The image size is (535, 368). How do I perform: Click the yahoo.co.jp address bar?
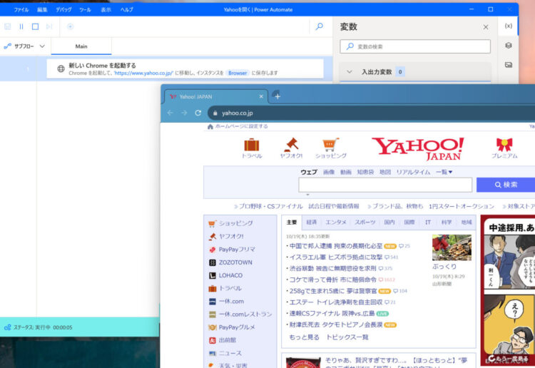point(372,113)
